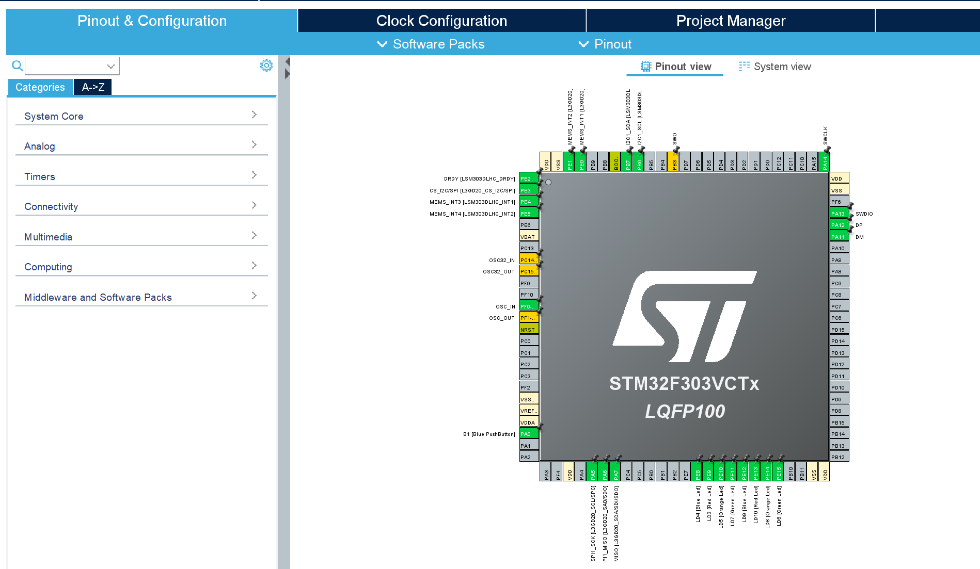Click pin PE15 LD6 Green Led
Viewport: 980px width, 569px height.
pos(778,472)
